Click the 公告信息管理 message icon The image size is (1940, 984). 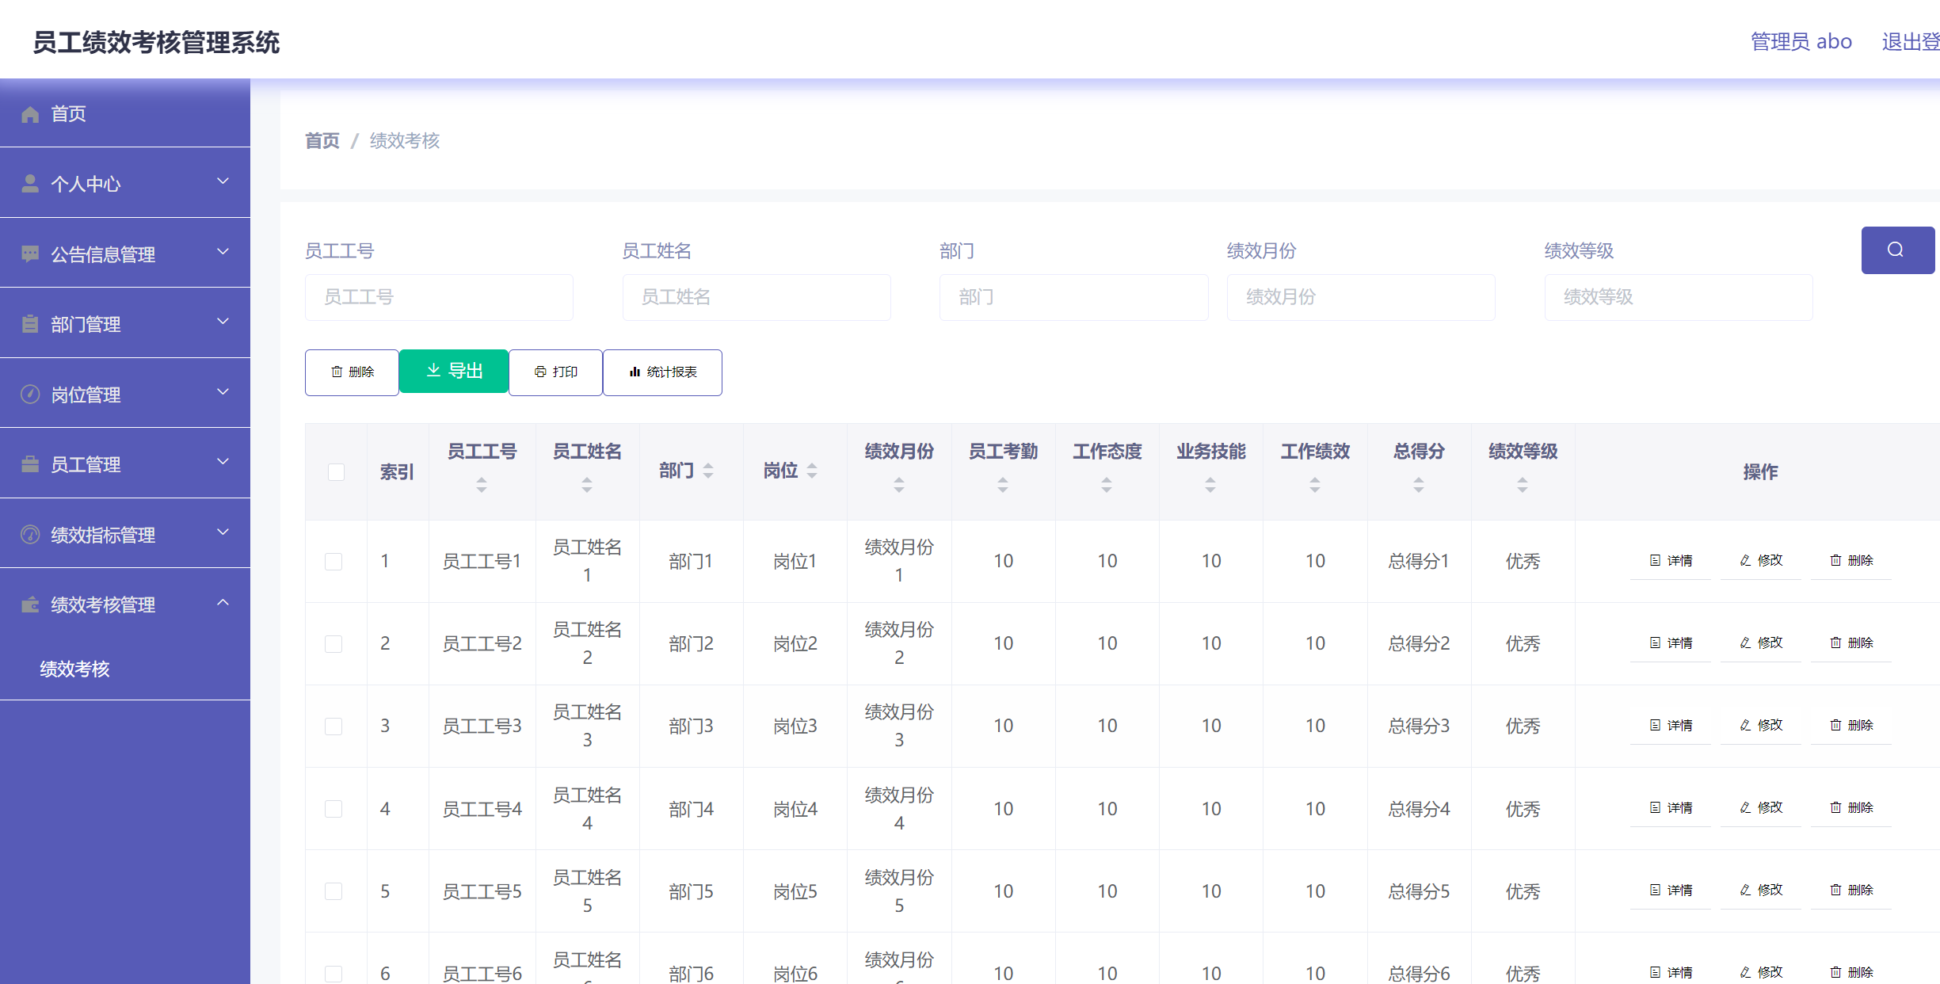click(x=30, y=253)
